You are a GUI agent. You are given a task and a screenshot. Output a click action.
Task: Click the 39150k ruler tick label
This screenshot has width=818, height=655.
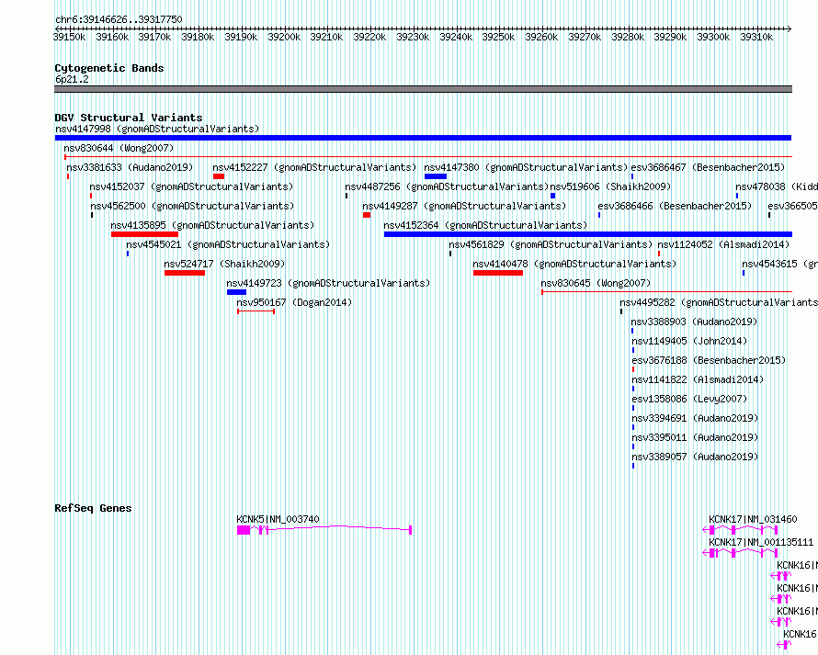(69, 37)
